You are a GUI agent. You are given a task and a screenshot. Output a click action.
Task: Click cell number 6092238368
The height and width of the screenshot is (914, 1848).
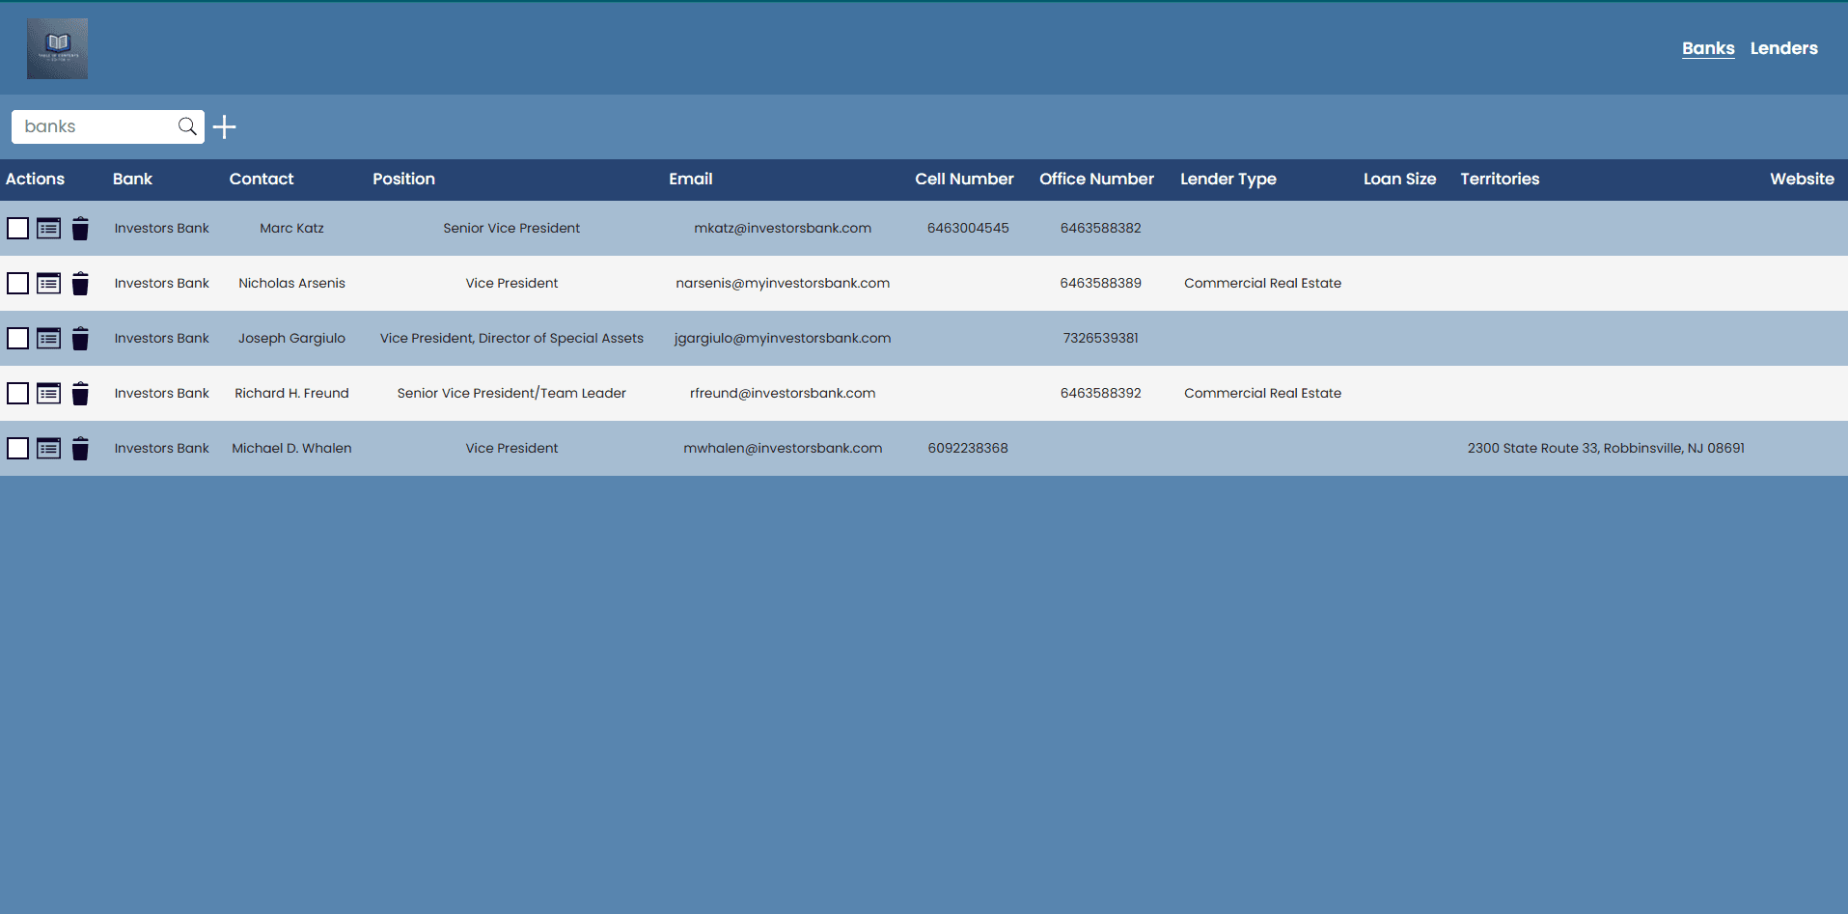(968, 448)
